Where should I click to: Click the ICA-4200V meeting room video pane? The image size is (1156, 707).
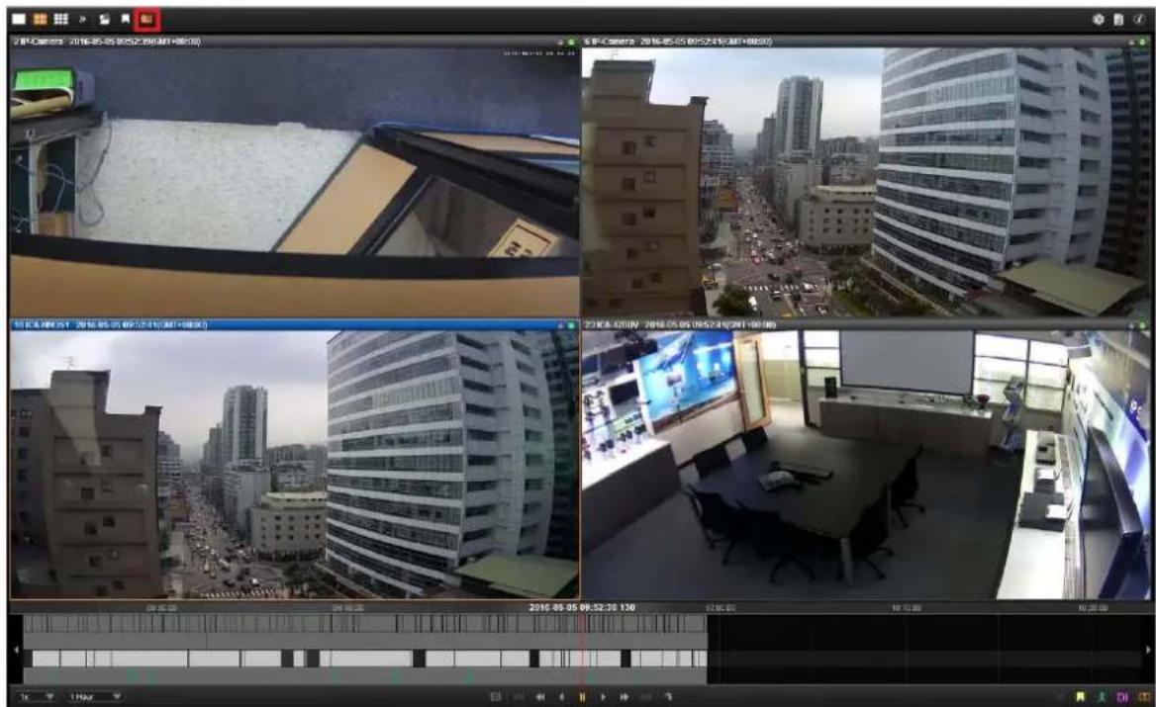866,464
